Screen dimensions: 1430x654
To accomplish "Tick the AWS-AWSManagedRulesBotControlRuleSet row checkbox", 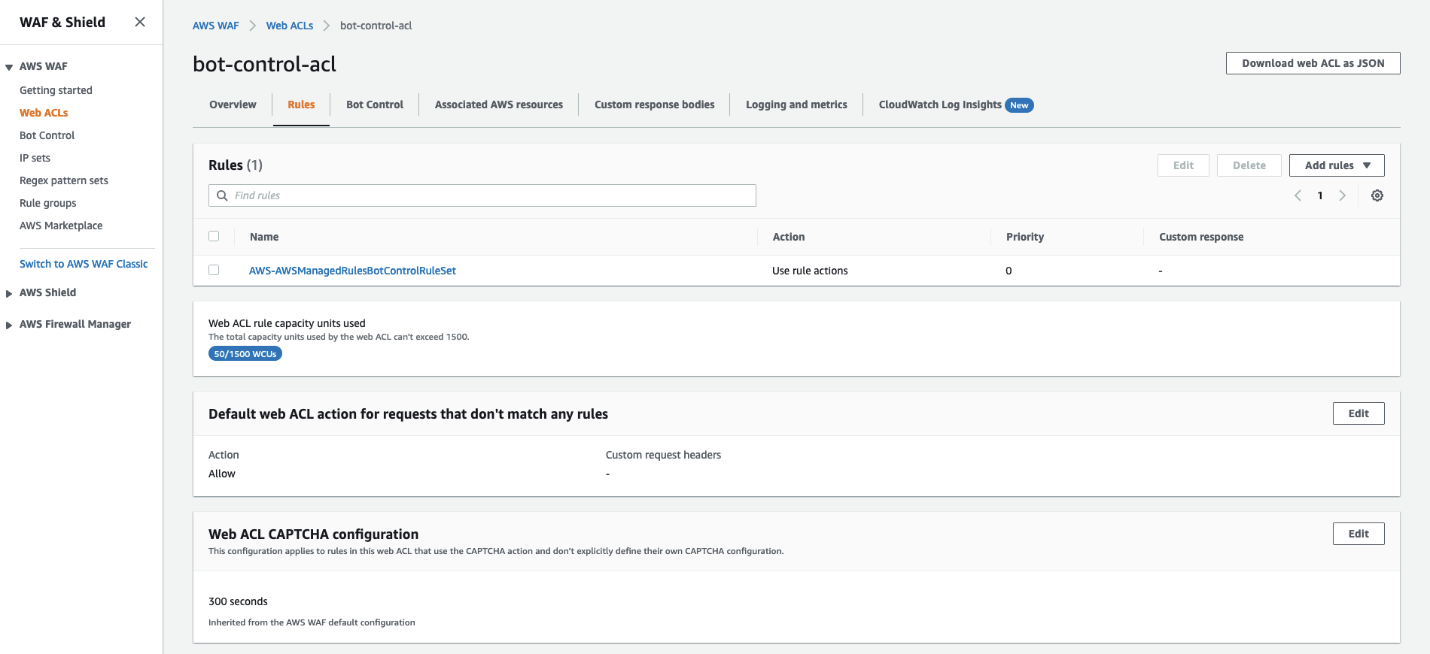I will click(214, 270).
